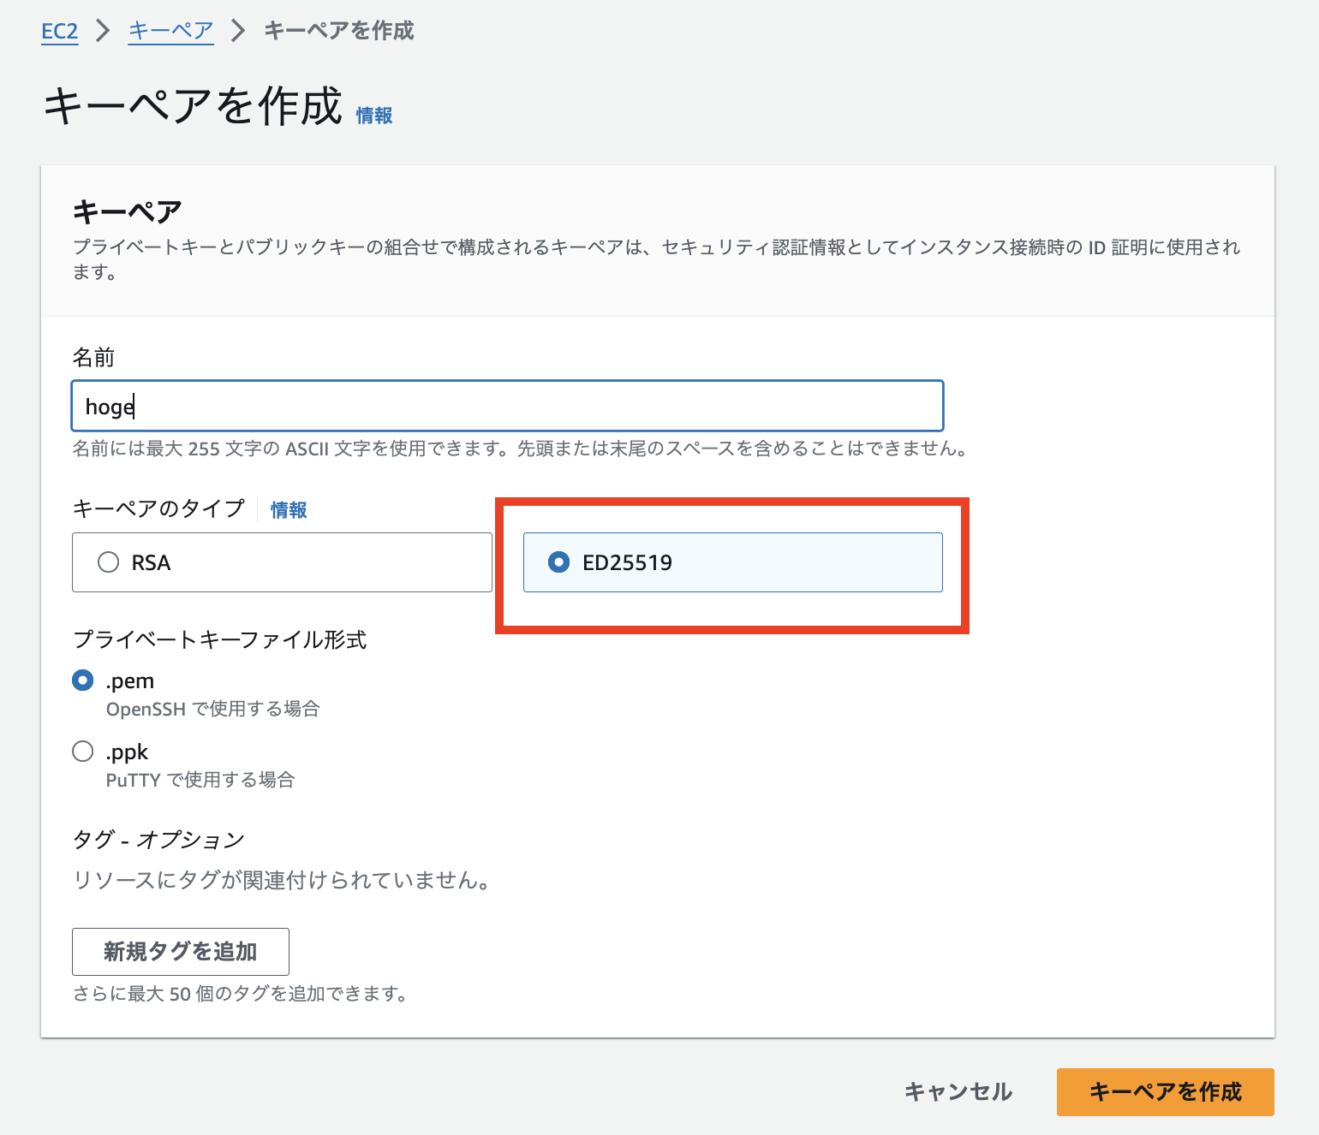The width and height of the screenshot is (1319, 1135).
Task: Click the PuTTY で使用する場合 description
Action: (x=200, y=780)
